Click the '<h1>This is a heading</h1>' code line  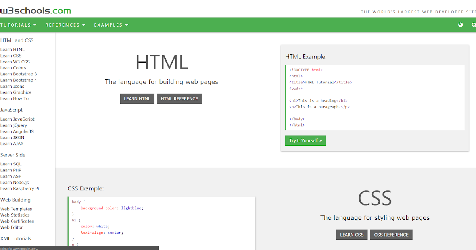pos(318,100)
